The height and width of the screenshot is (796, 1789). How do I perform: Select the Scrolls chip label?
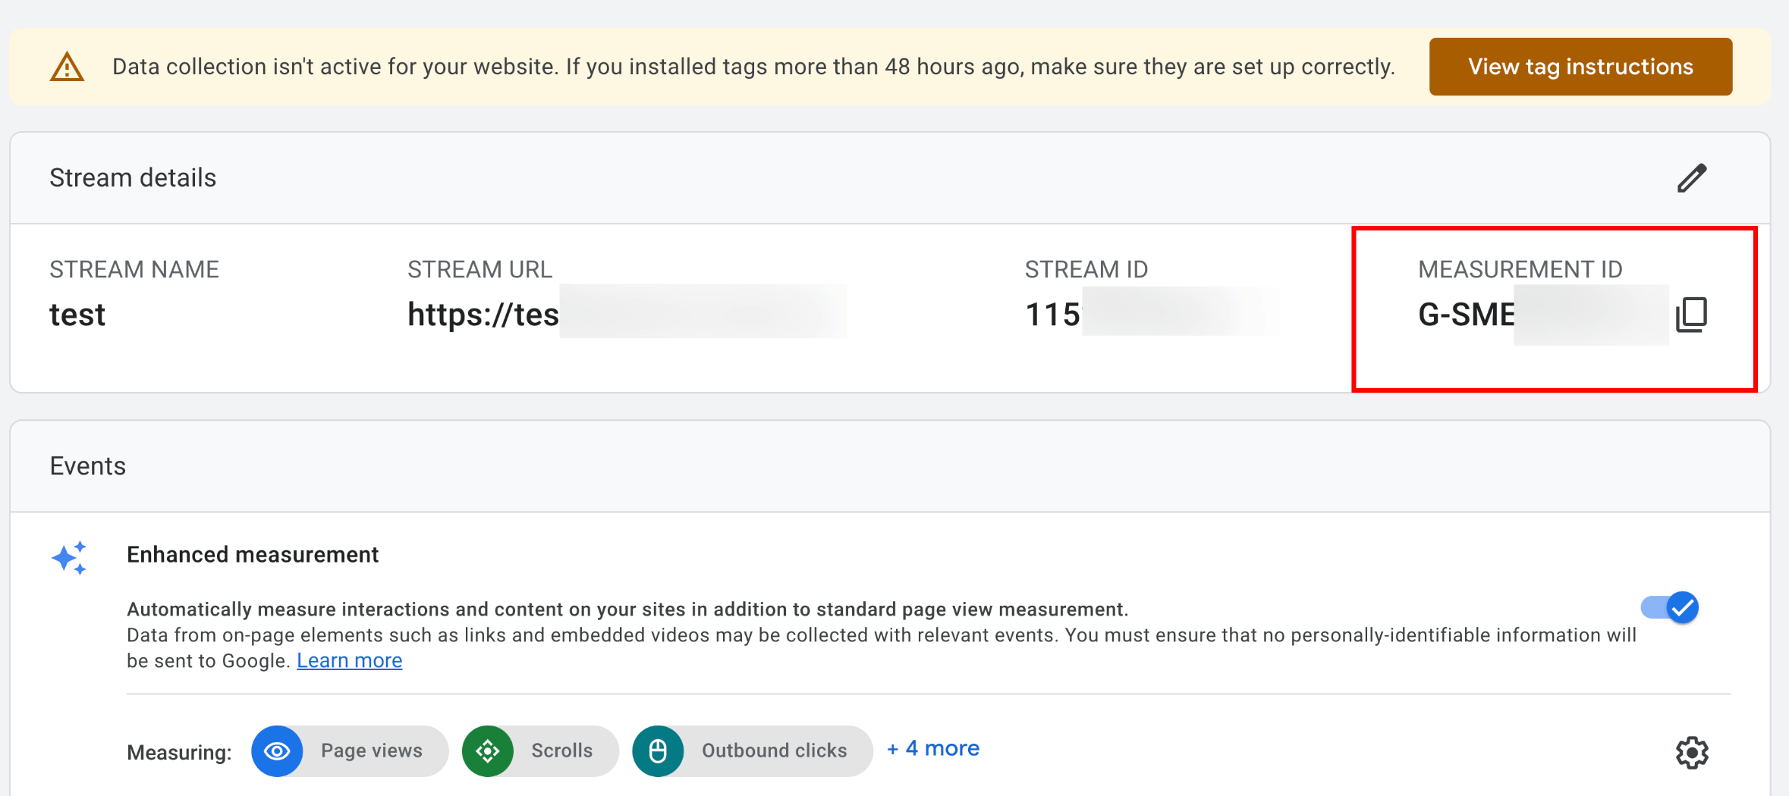coord(561,751)
